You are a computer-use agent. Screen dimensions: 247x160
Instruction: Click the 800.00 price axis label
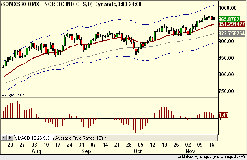tap(226, 74)
